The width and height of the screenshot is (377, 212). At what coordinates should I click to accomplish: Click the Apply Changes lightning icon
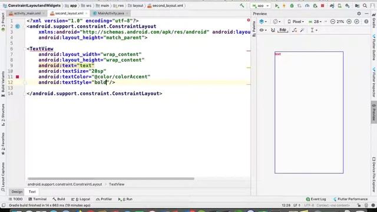point(284,6)
